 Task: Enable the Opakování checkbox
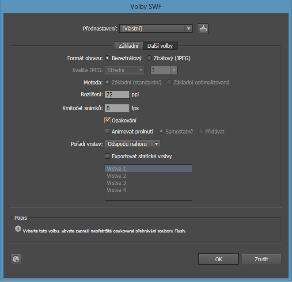pyautogui.click(x=107, y=120)
